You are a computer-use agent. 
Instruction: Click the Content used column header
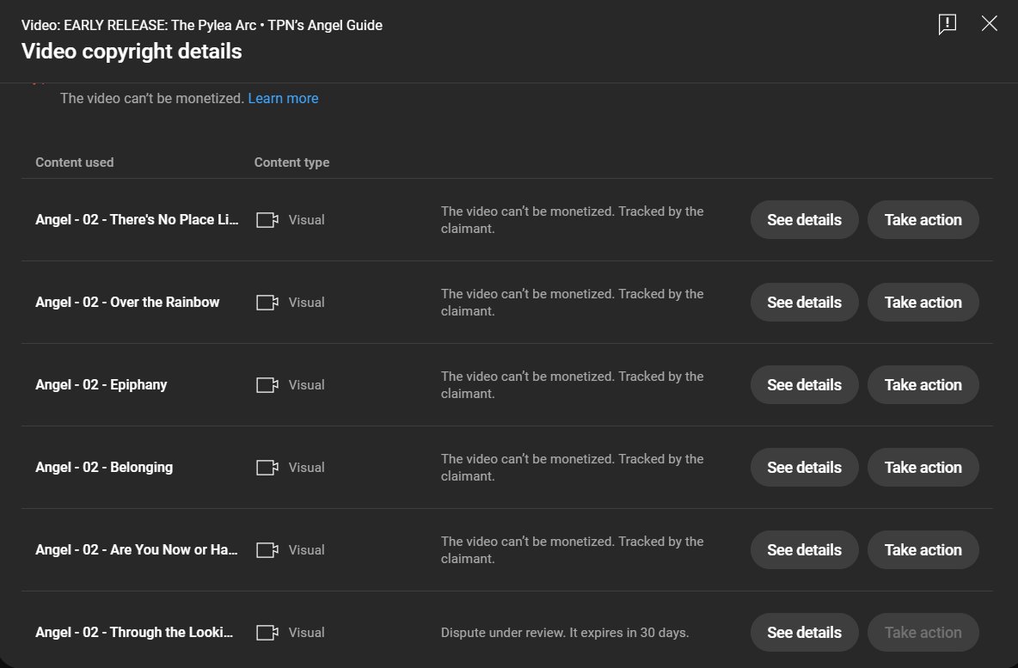coord(75,162)
